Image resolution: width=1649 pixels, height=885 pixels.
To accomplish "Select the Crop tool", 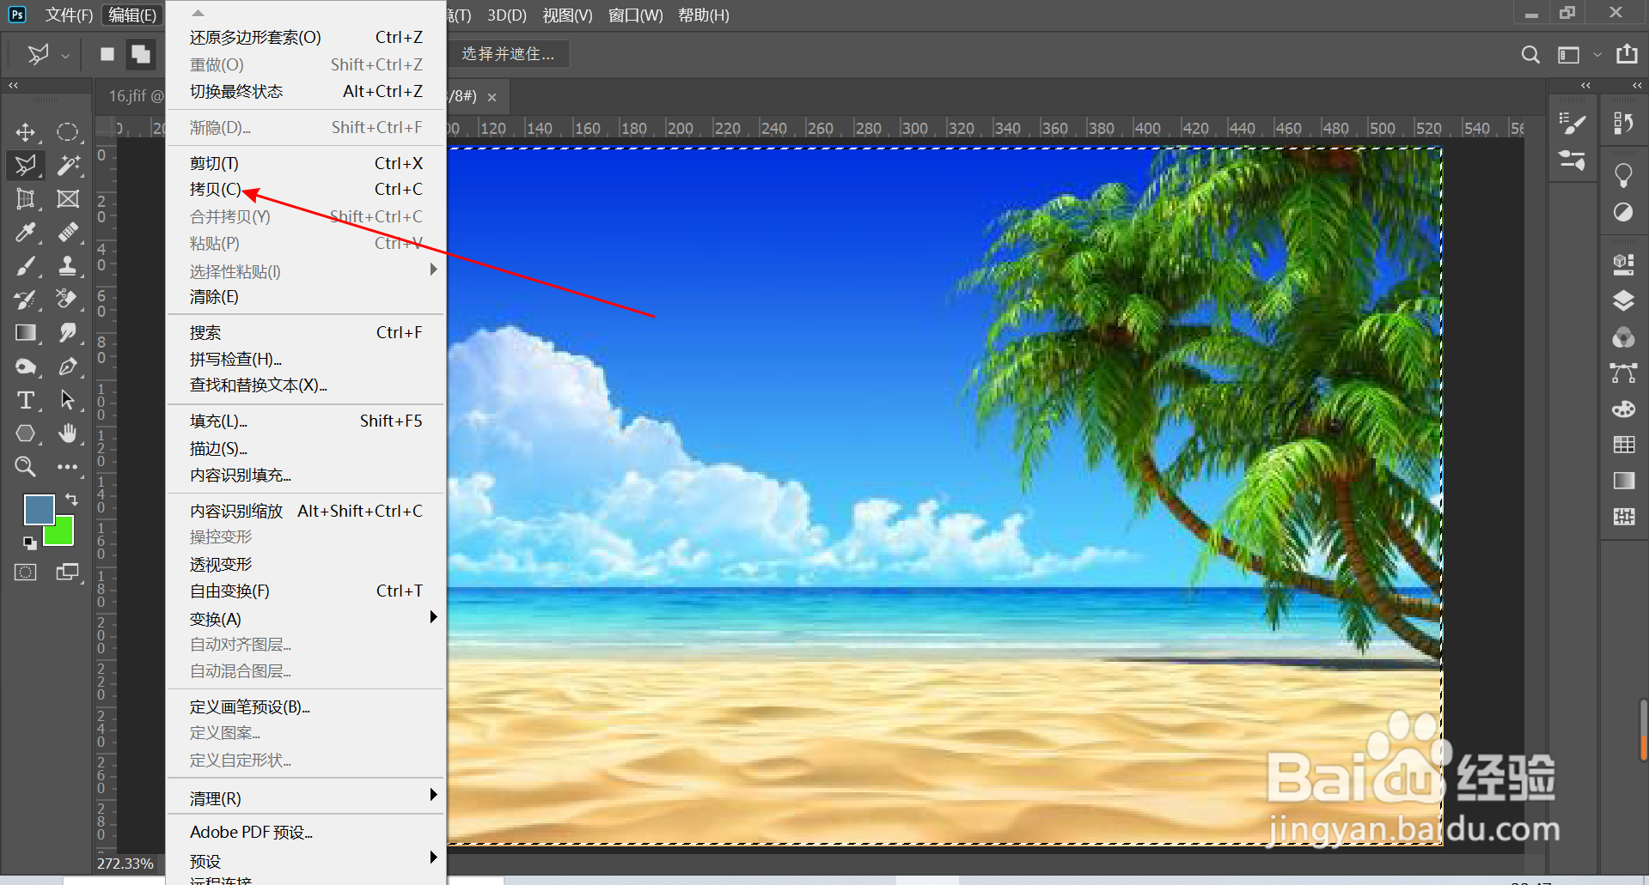I will (26, 199).
